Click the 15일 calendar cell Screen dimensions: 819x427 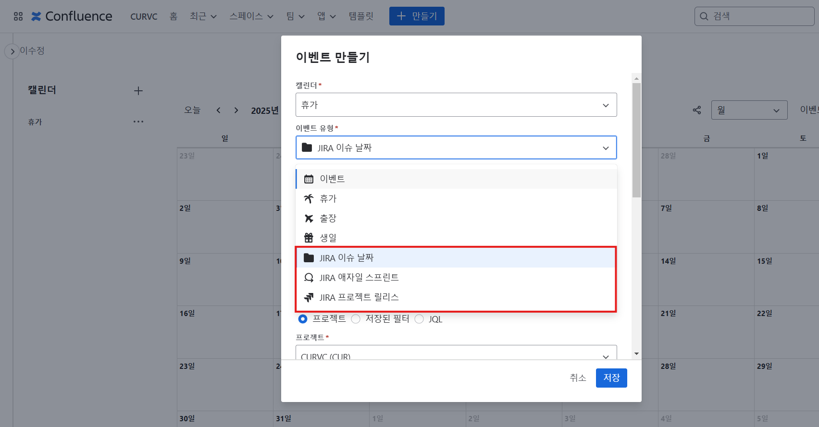pos(786,280)
